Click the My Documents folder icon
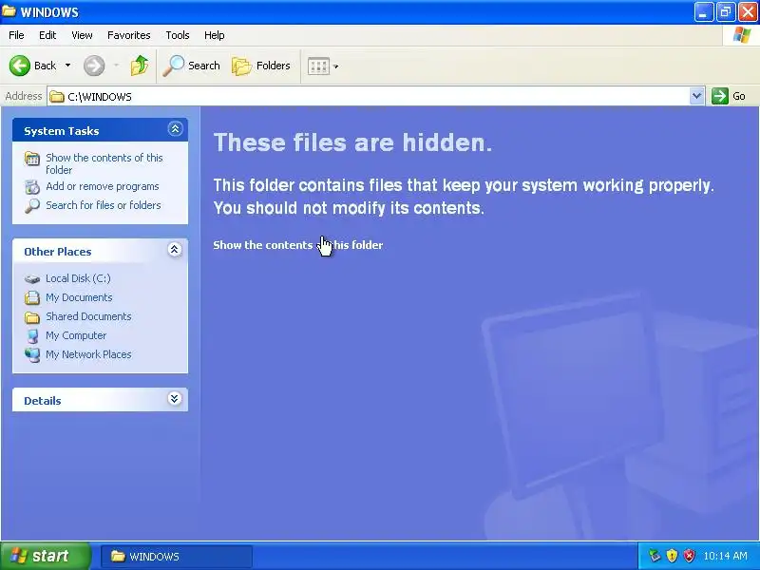Image resolution: width=760 pixels, height=570 pixels. [x=32, y=297]
